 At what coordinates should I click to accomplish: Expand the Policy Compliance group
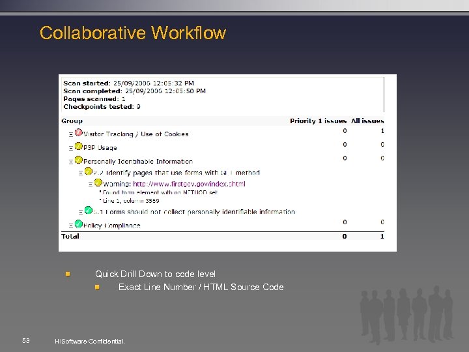pyautogui.click(x=71, y=226)
